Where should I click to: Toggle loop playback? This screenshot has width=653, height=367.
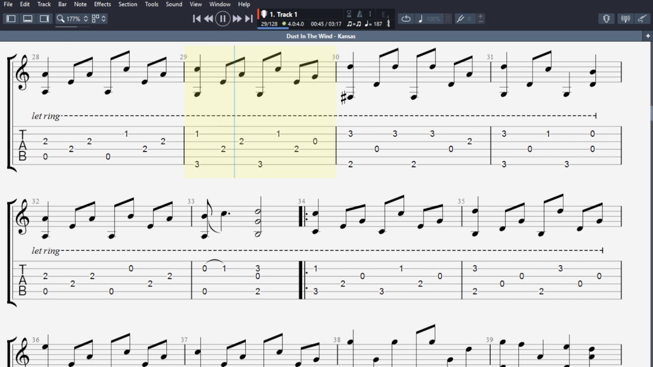(406, 19)
